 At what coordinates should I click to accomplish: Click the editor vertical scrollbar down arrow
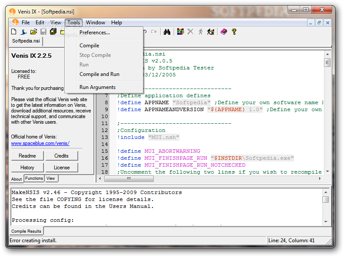point(327,171)
